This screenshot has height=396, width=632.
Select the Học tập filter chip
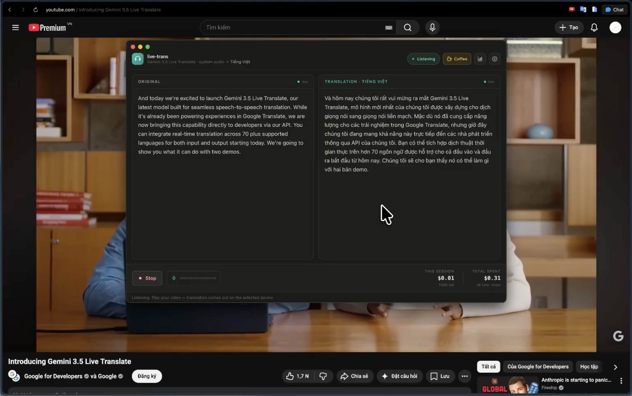pyautogui.click(x=589, y=367)
